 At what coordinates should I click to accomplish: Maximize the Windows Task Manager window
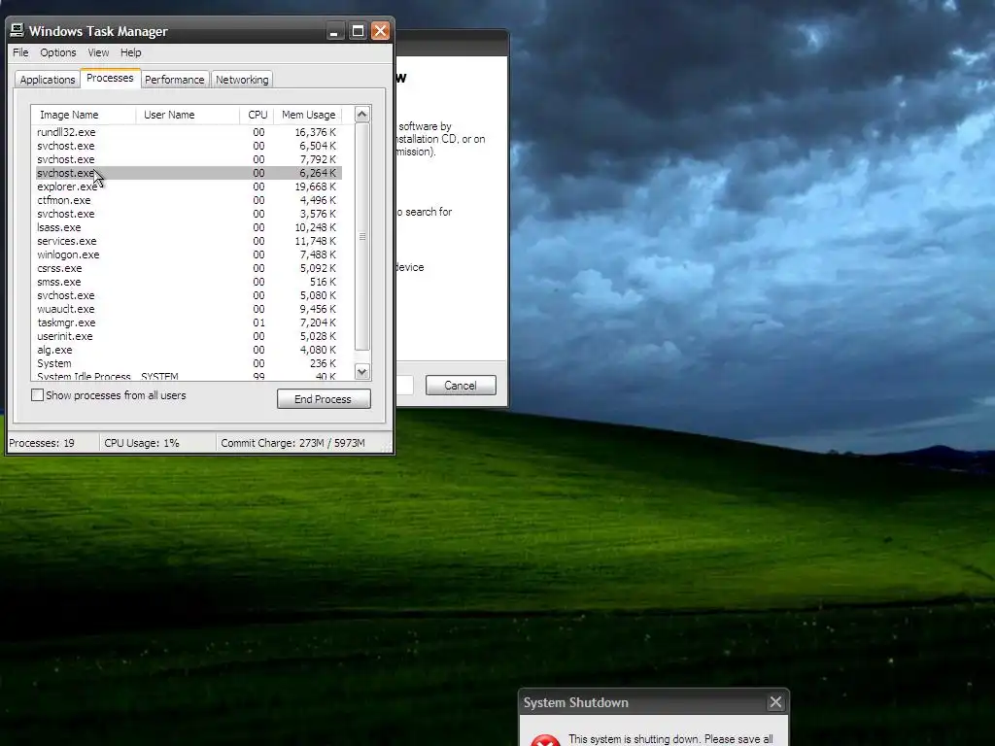(358, 31)
